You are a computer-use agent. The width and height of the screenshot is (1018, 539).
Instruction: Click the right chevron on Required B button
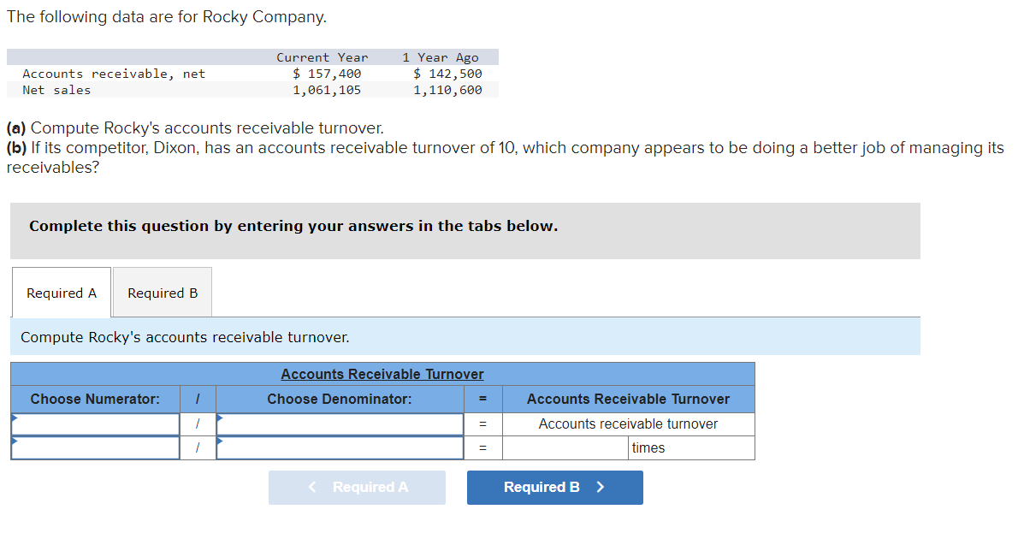(x=601, y=487)
